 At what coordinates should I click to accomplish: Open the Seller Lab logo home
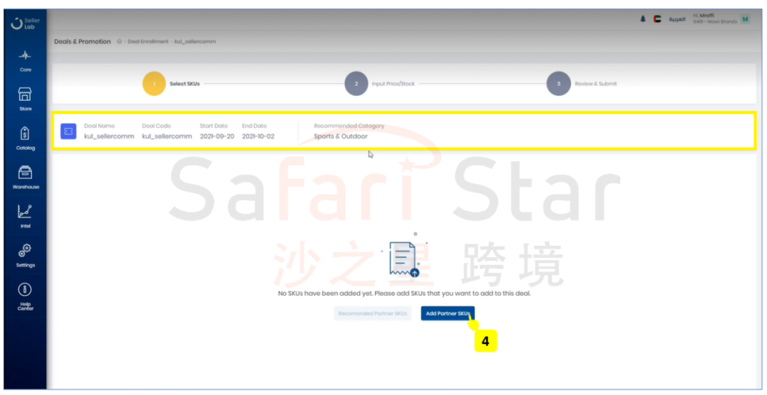26,23
